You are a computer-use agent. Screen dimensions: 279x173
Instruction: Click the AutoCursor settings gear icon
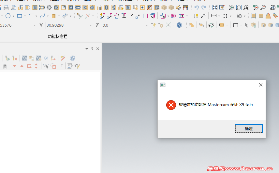click(x=161, y=25)
